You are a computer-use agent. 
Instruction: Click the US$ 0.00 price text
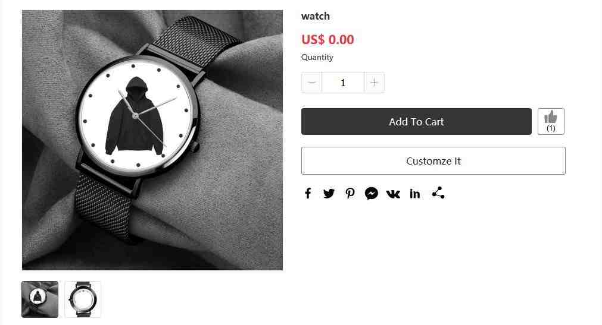click(x=327, y=39)
